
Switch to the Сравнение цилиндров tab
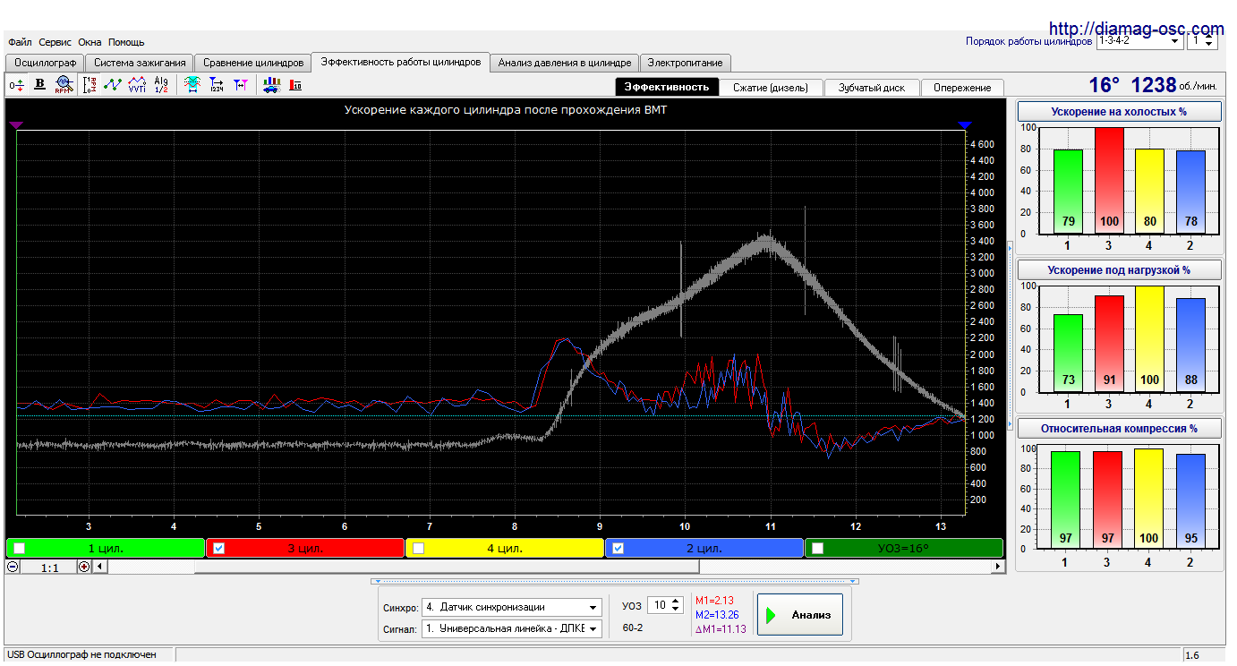(253, 63)
